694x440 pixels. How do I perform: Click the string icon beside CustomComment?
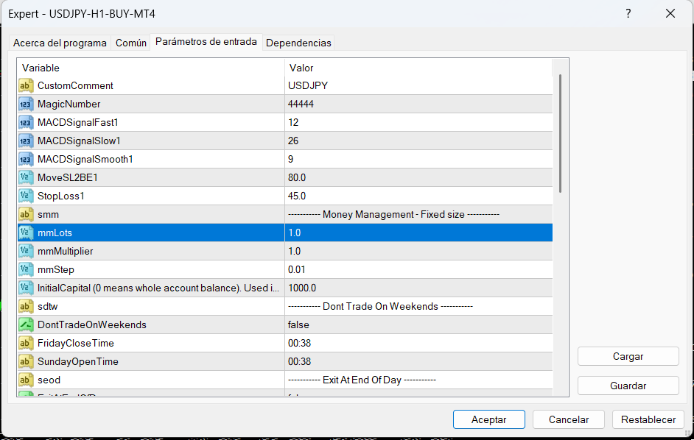[x=26, y=85]
